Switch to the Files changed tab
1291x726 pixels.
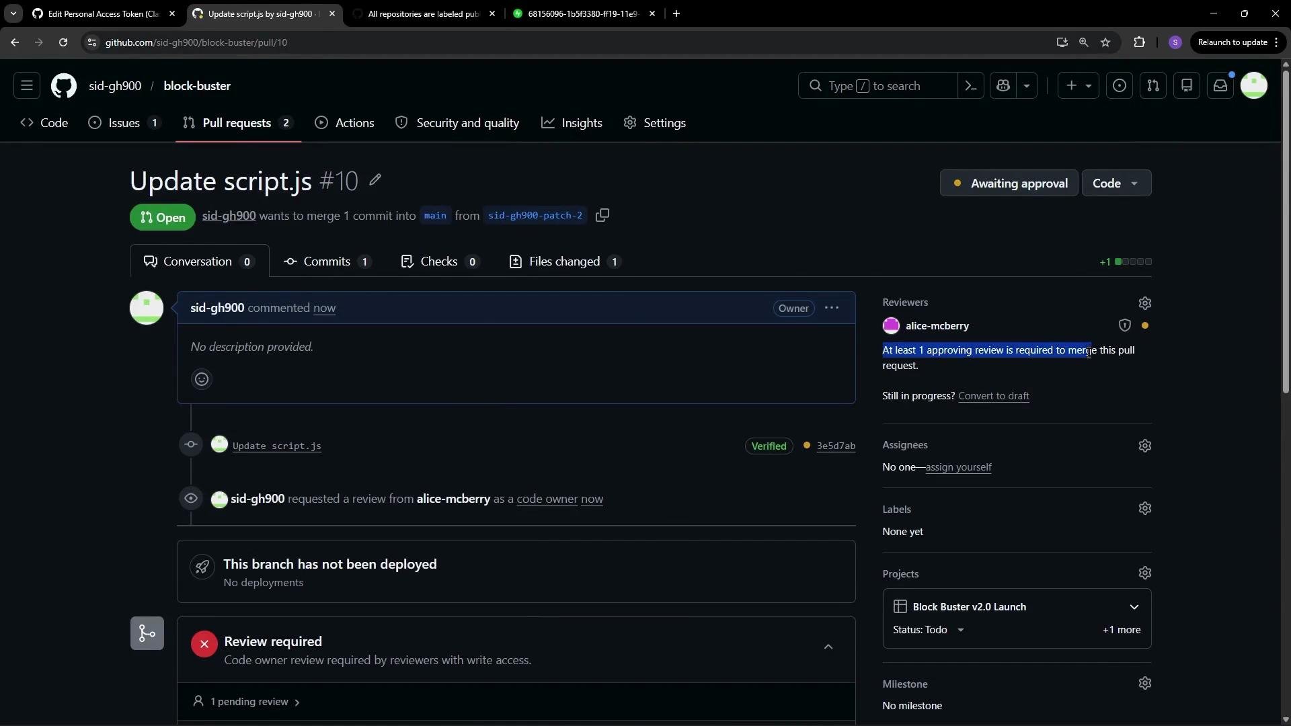point(565,261)
